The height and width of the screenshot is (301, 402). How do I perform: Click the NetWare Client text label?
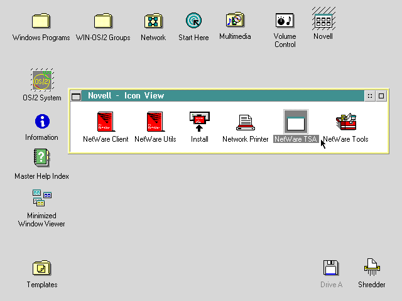[x=106, y=139]
